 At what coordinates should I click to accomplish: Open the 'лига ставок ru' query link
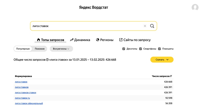[x=22, y=98]
